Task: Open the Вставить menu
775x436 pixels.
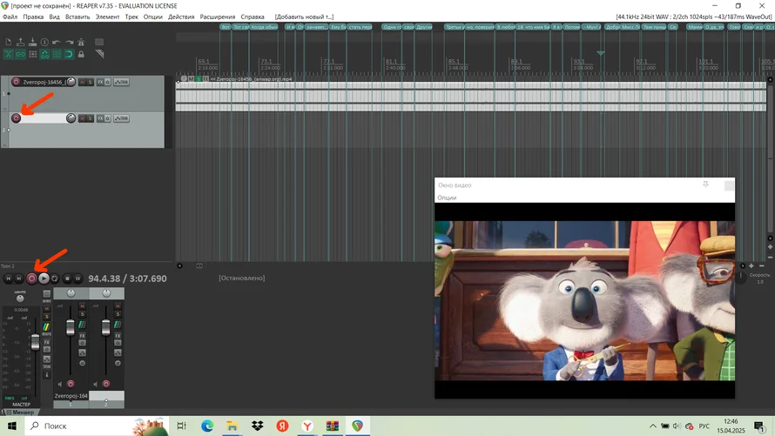Action: coord(77,17)
